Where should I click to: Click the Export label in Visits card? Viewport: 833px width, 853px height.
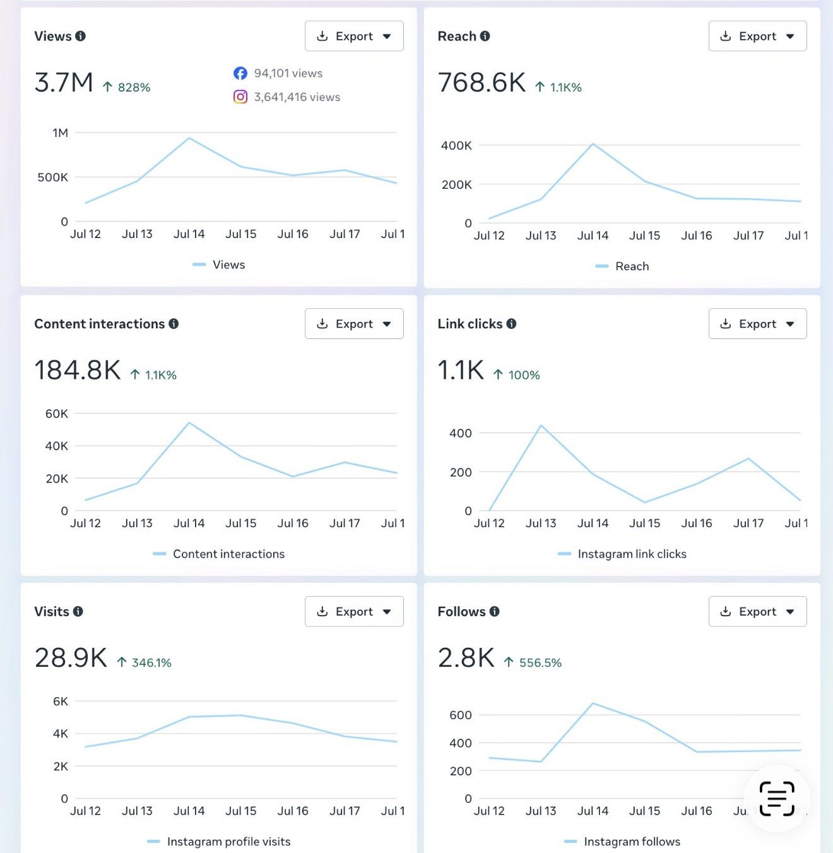click(x=354, y=612)
